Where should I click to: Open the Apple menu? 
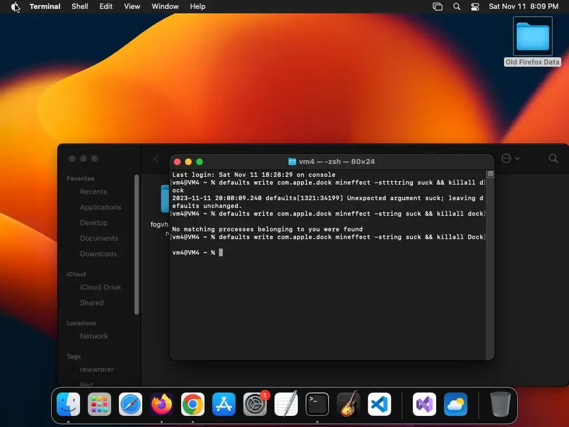(x=14, y=7)
